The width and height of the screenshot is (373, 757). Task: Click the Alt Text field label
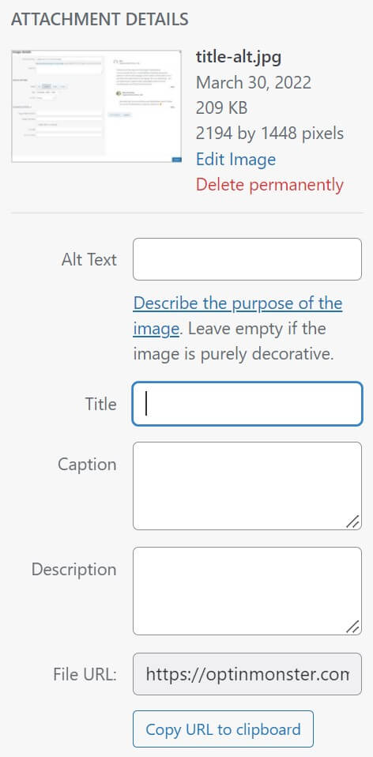coord(89,260)
